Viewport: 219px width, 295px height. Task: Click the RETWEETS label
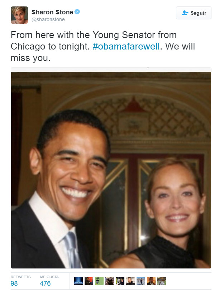click(21, 277)
